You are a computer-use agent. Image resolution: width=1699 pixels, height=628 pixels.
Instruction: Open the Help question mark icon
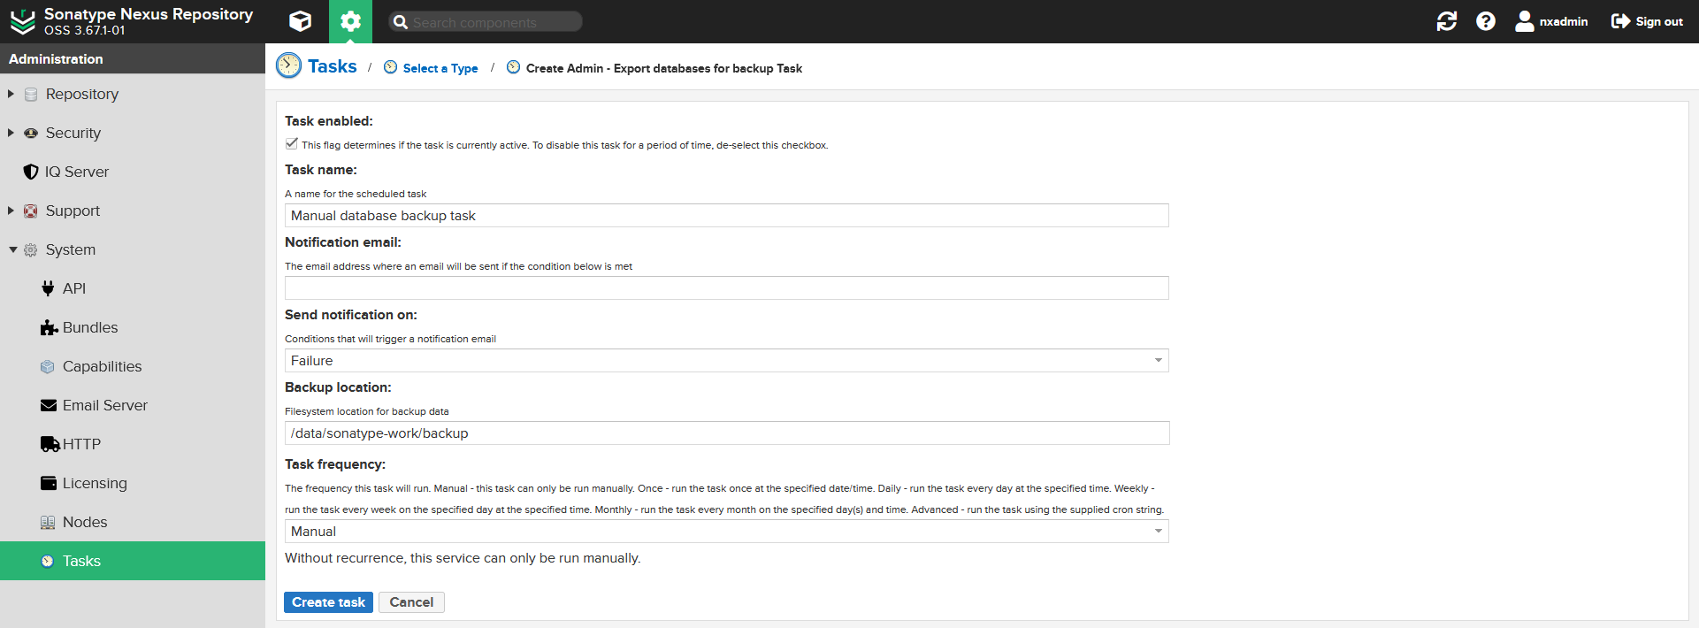pyautogui.click(x=1485, y=21)
